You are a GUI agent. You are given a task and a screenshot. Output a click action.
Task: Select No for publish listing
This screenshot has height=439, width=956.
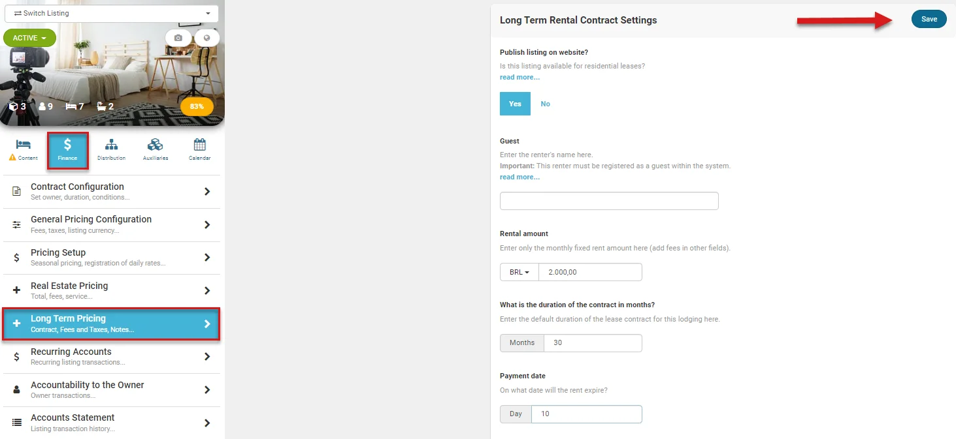point(546,104)
